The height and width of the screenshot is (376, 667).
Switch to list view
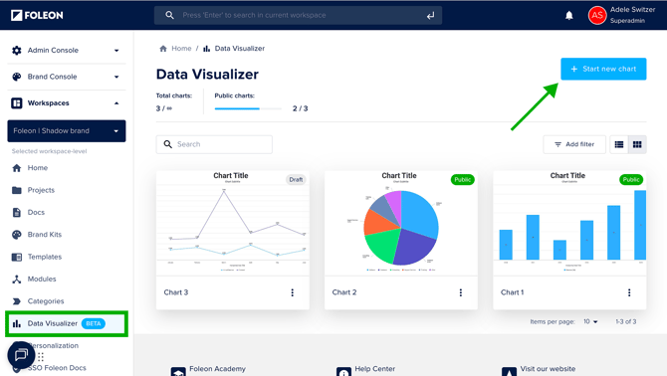(619, 144)
